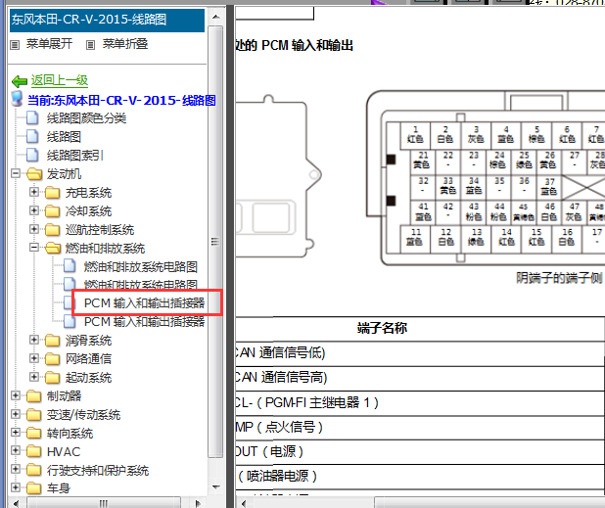Click the green back arrow icon
This screenshot has height=508, width=605.
coord(20,81)
